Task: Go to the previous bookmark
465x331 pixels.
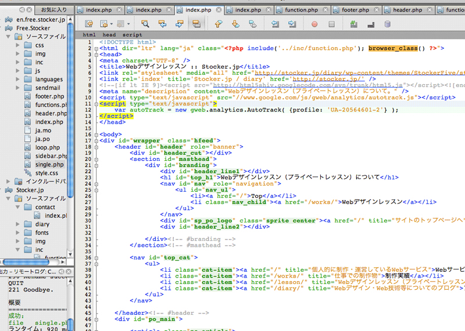Action: 219,24
